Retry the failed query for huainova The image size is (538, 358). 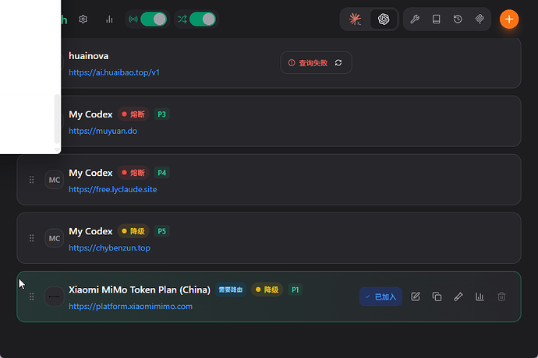coord(338,63)
